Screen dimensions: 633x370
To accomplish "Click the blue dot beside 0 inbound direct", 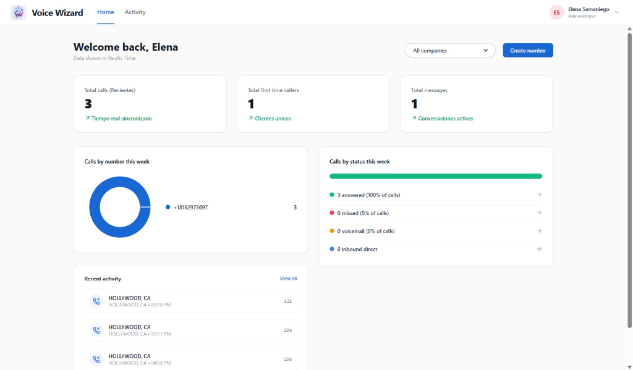I will pos(332,249).
